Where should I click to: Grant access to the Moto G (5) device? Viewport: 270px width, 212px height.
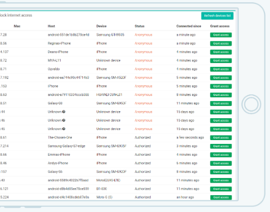tap(221, 197)
